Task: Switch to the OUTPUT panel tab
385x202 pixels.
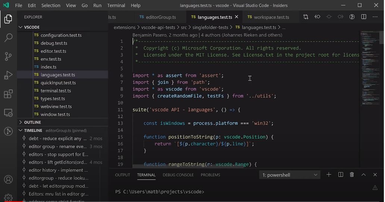Action: [x=122, y=175]
